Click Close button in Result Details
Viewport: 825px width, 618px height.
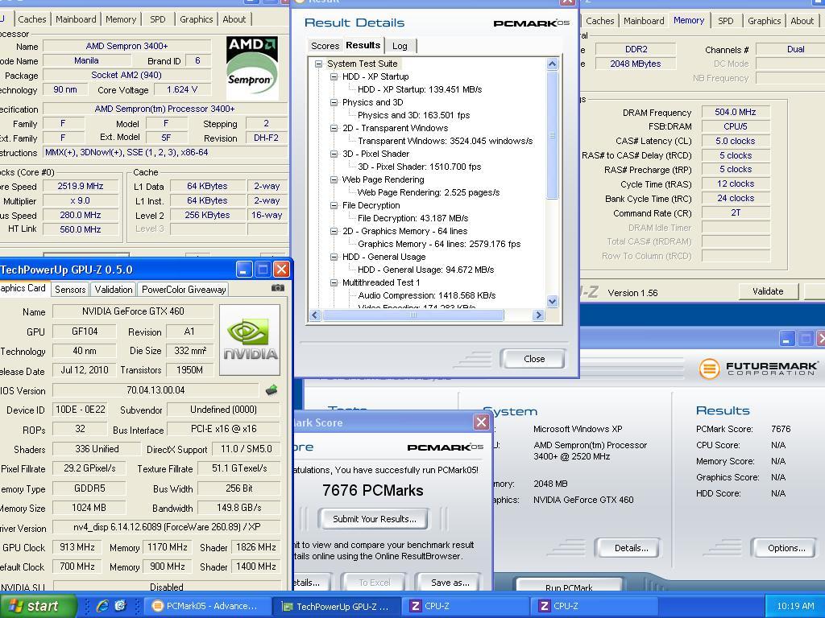(x=534, y=359)
